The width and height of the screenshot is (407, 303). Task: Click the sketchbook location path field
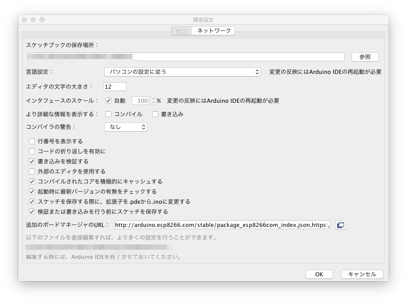tap(186, 57)
